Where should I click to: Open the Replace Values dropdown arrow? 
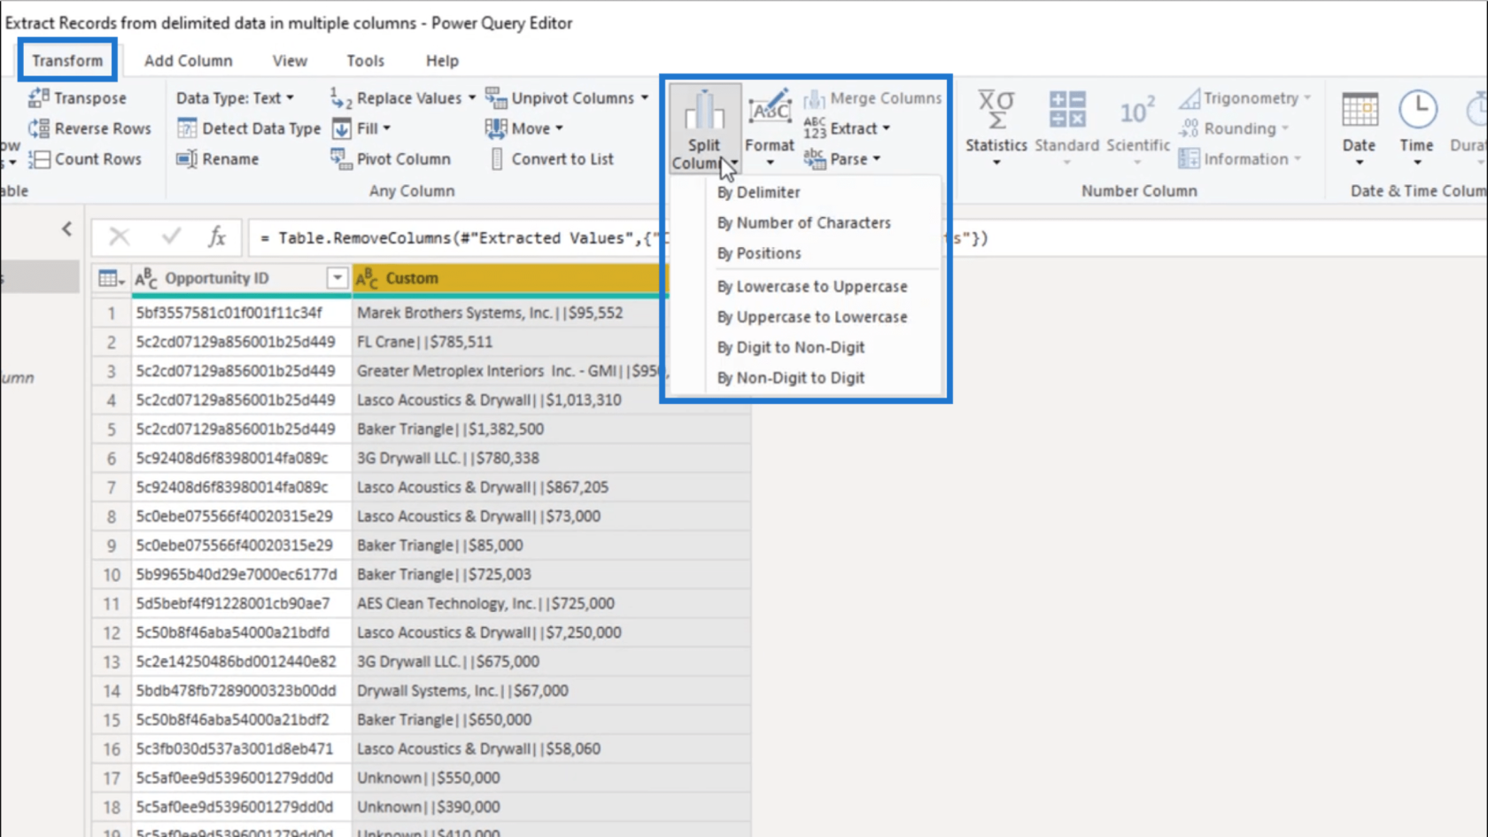click(x=472, y=98)
